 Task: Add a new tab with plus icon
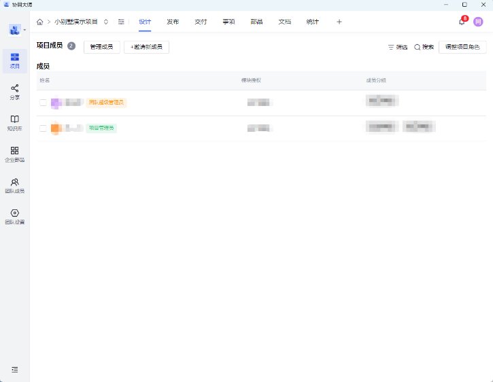pos(339,22)
